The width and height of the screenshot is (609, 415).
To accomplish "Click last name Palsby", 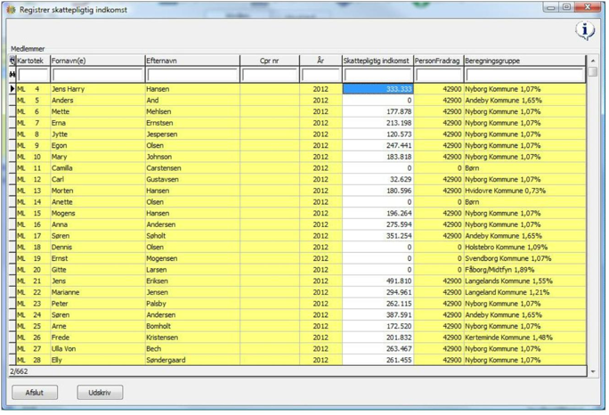I will [x=156, y=304].
